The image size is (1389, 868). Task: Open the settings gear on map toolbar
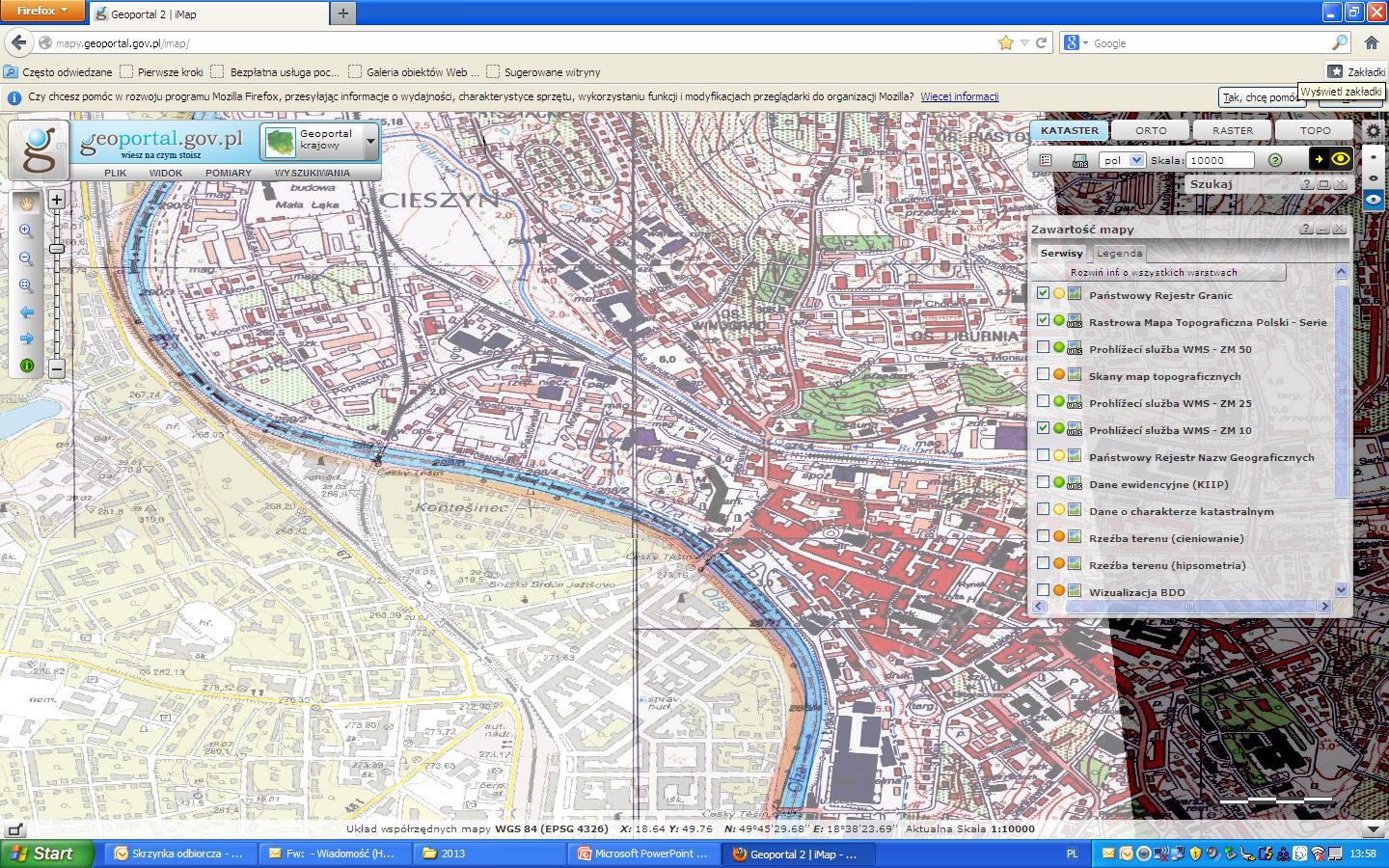(1373, 131)
